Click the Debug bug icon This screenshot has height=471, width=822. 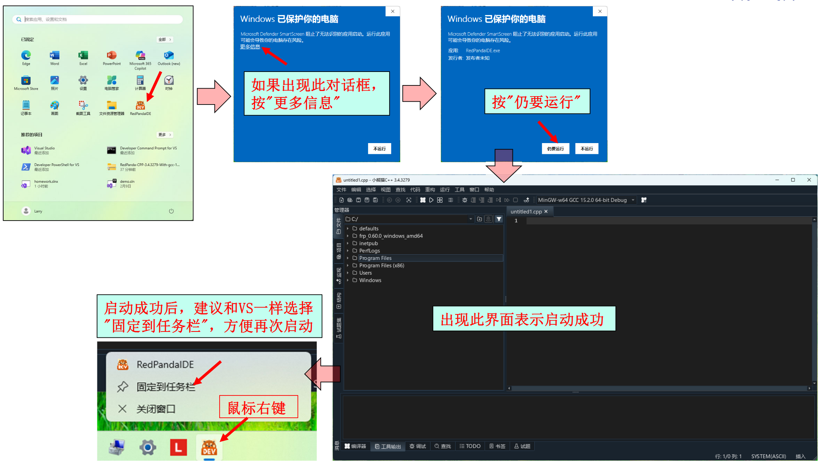[464, 200]
